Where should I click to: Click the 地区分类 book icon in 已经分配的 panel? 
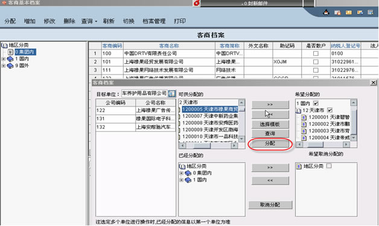pyautogui.click(x=182, y=166)
